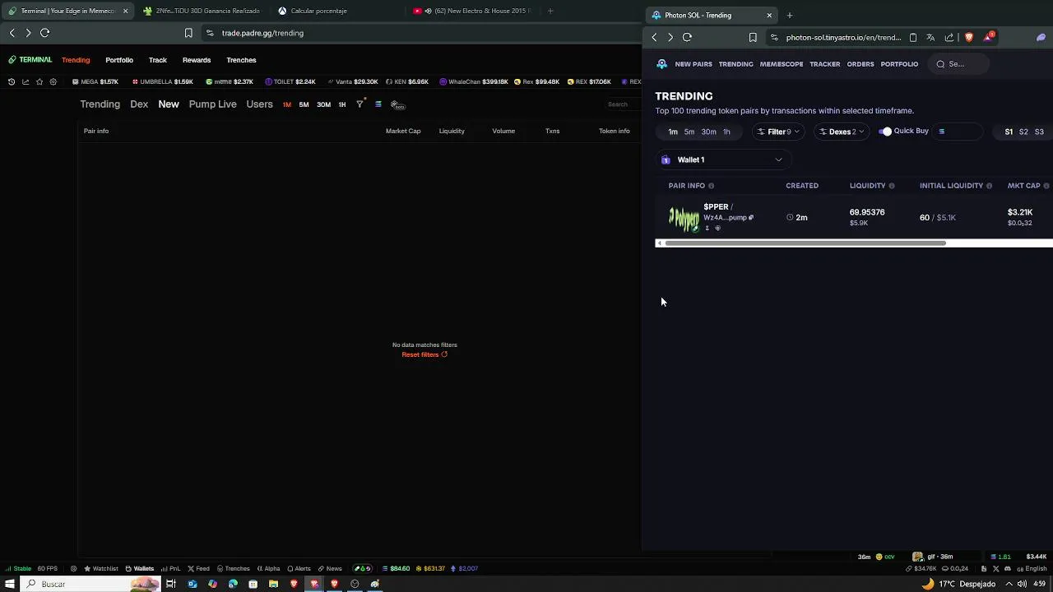
Task: Select the S2 preset in Photon
Action: pyautogui.click(x=1023, y=132)
